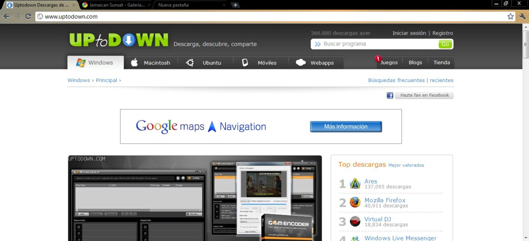Bookmark this page with the star icon

click(x=510, y=17)
